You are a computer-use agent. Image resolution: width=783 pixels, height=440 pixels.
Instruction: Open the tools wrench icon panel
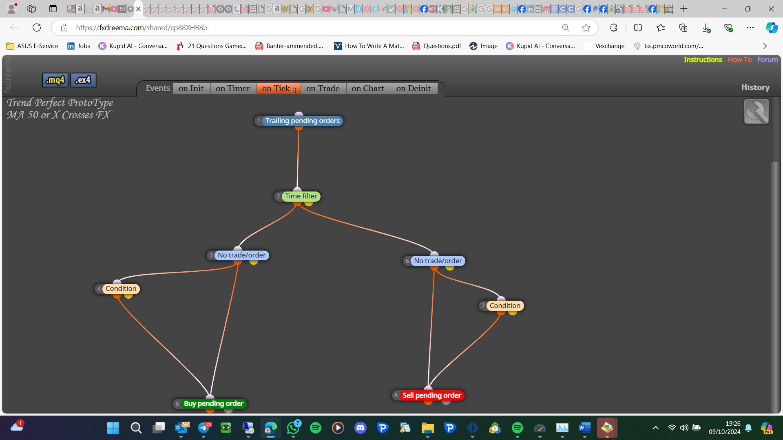[x=756, y=112]
